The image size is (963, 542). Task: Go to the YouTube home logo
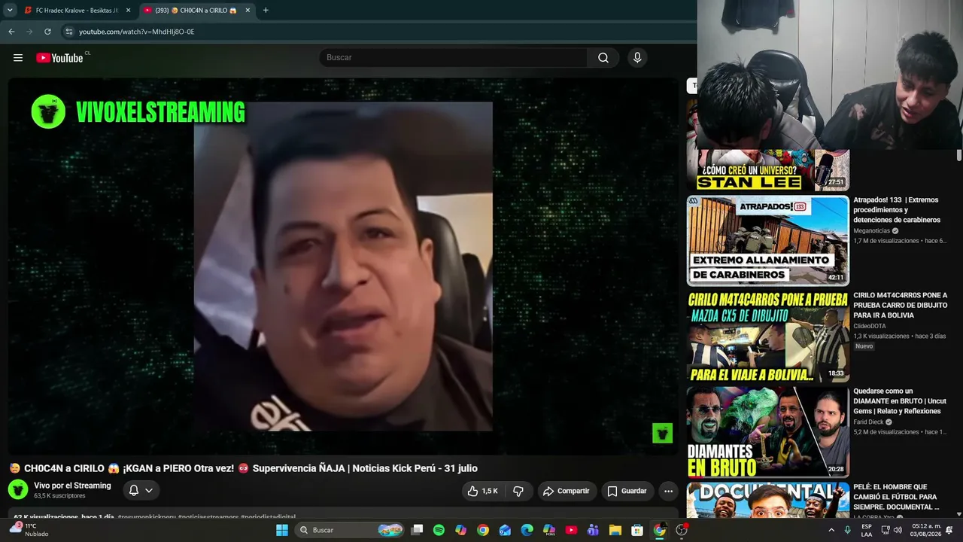pos(59,58)
